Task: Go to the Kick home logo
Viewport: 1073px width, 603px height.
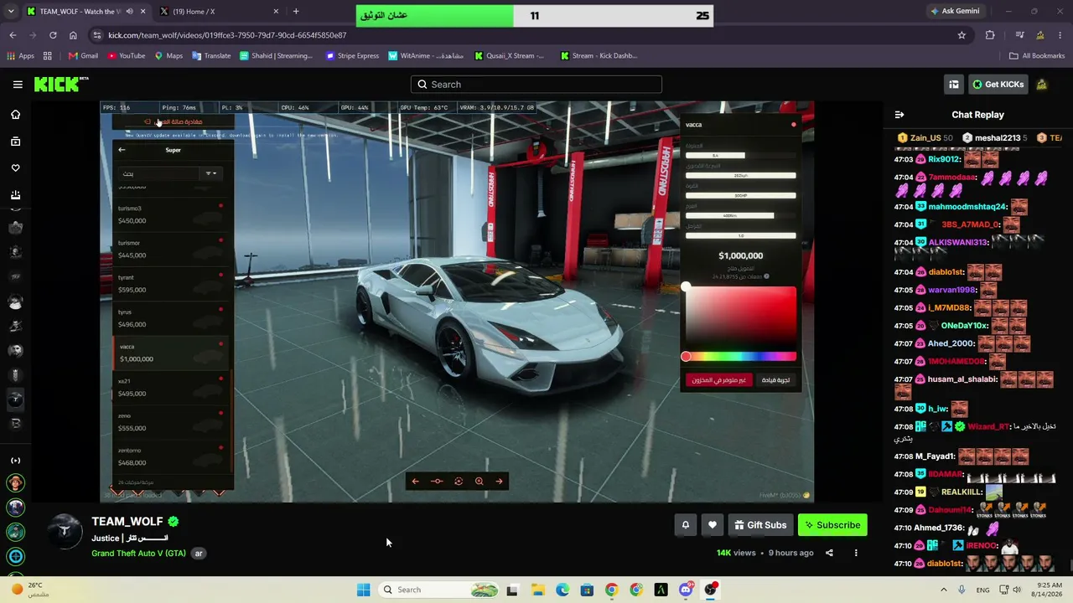Action: point(60,85)
